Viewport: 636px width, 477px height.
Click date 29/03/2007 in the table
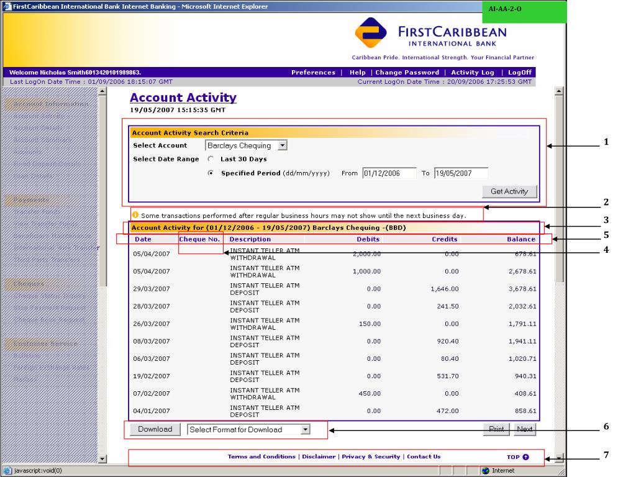[152, 289]
